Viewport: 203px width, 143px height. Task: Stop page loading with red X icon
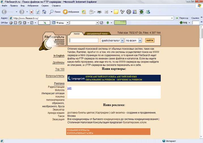point(31,12)
